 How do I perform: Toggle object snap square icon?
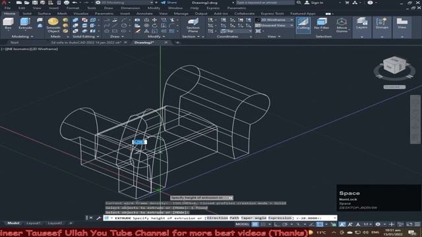tap(319, 224)
